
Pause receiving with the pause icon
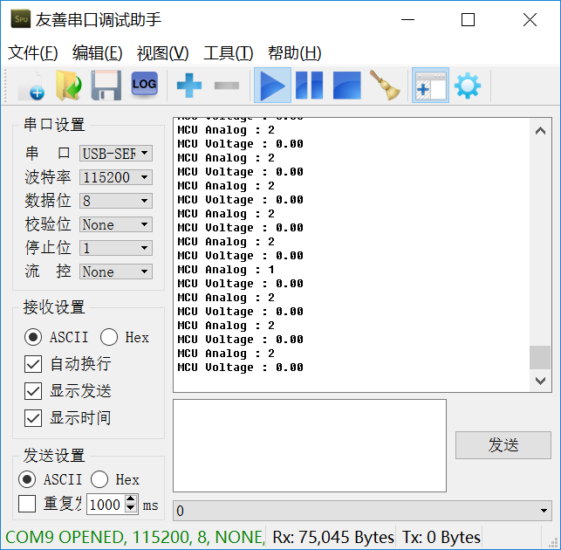click(310, 86)
